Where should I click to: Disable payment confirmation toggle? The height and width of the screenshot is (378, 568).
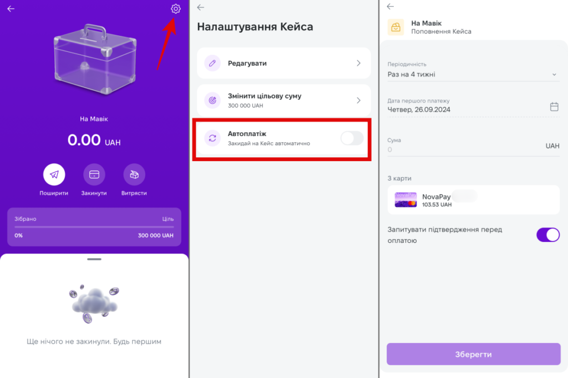(548, 235)
